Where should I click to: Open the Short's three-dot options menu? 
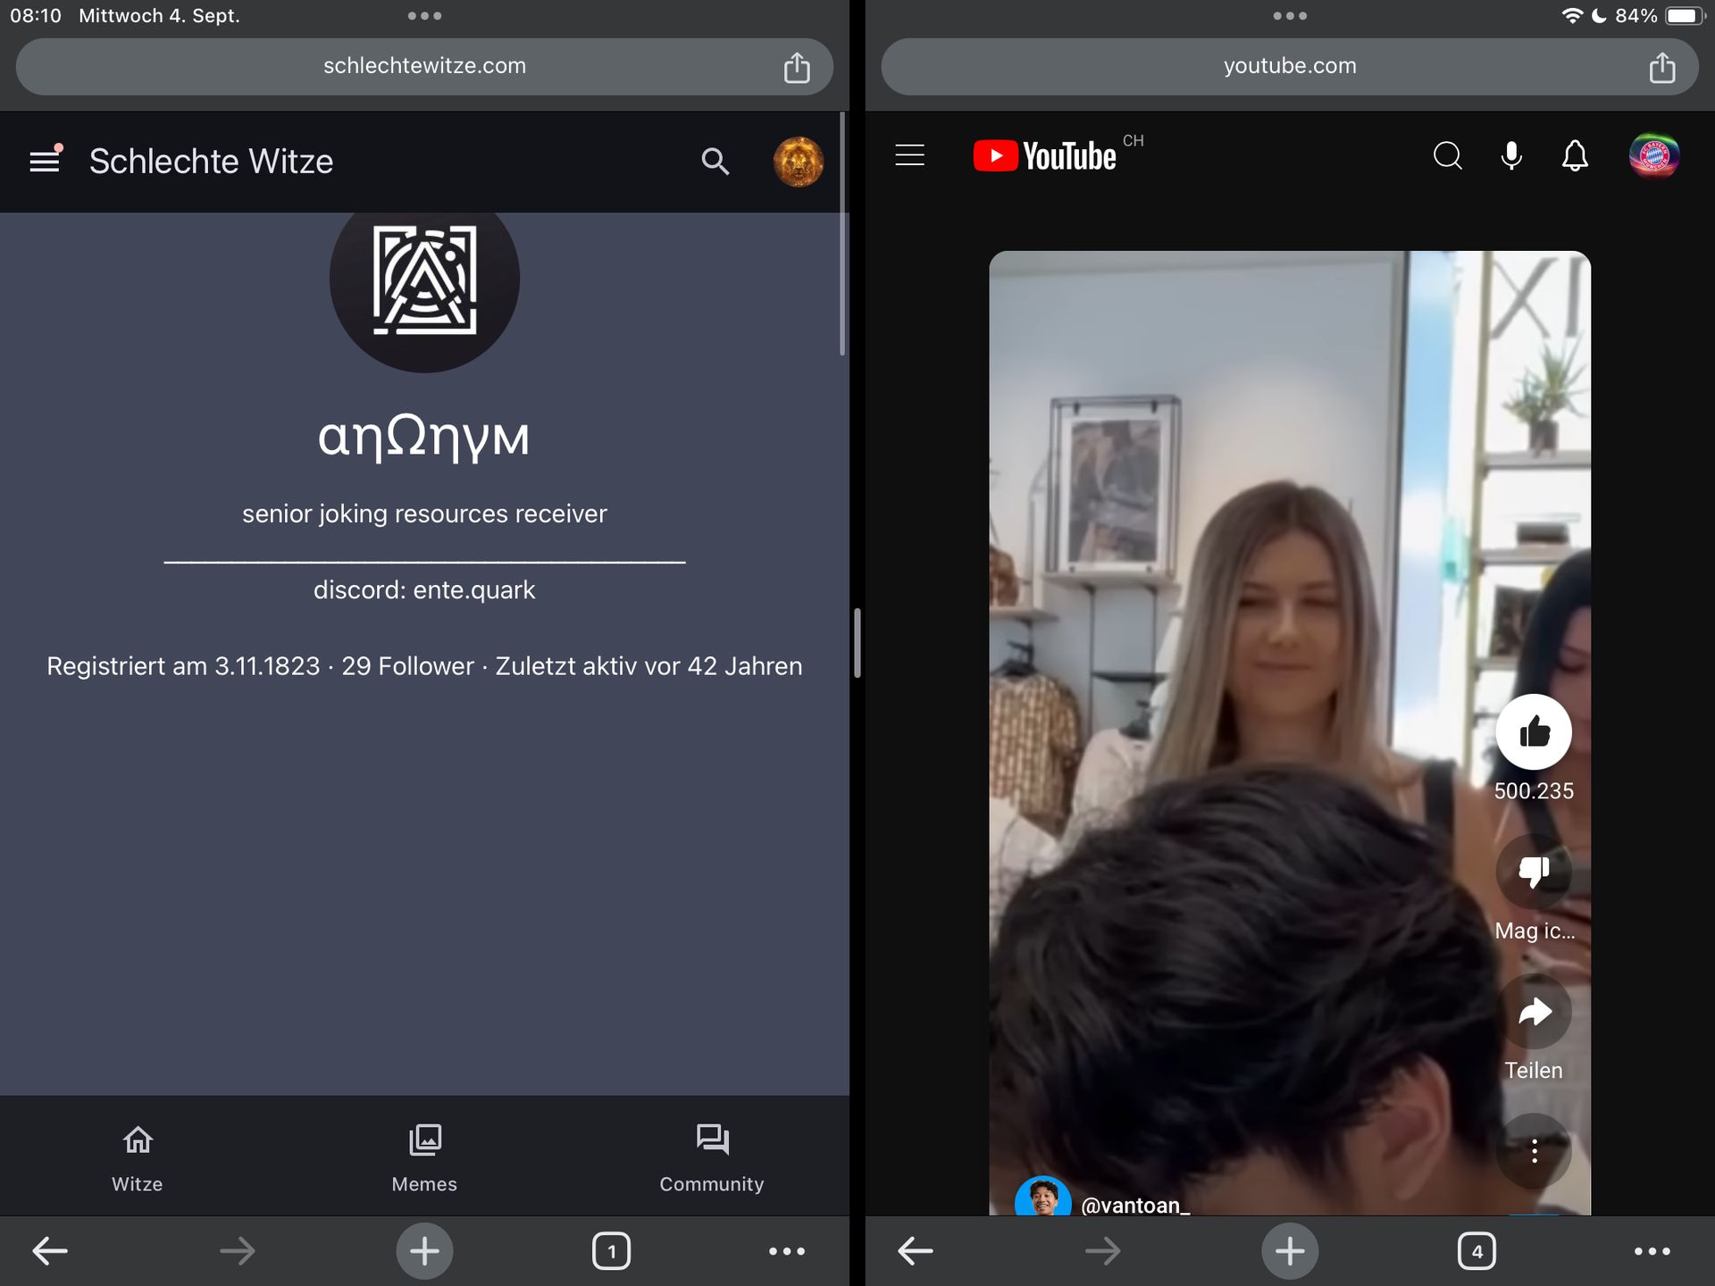click(1534, 1151)
